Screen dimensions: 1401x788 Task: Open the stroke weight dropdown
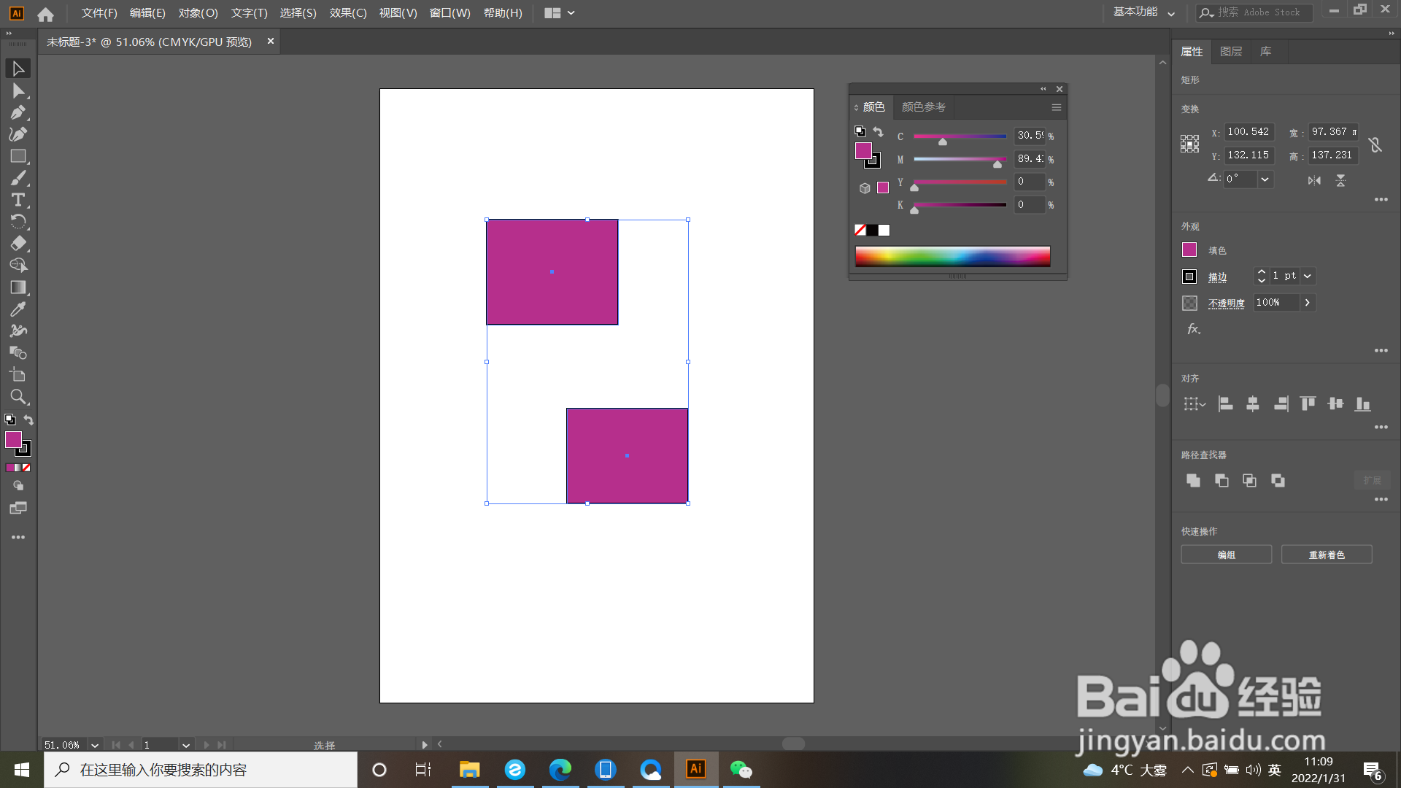[1308, 276]
